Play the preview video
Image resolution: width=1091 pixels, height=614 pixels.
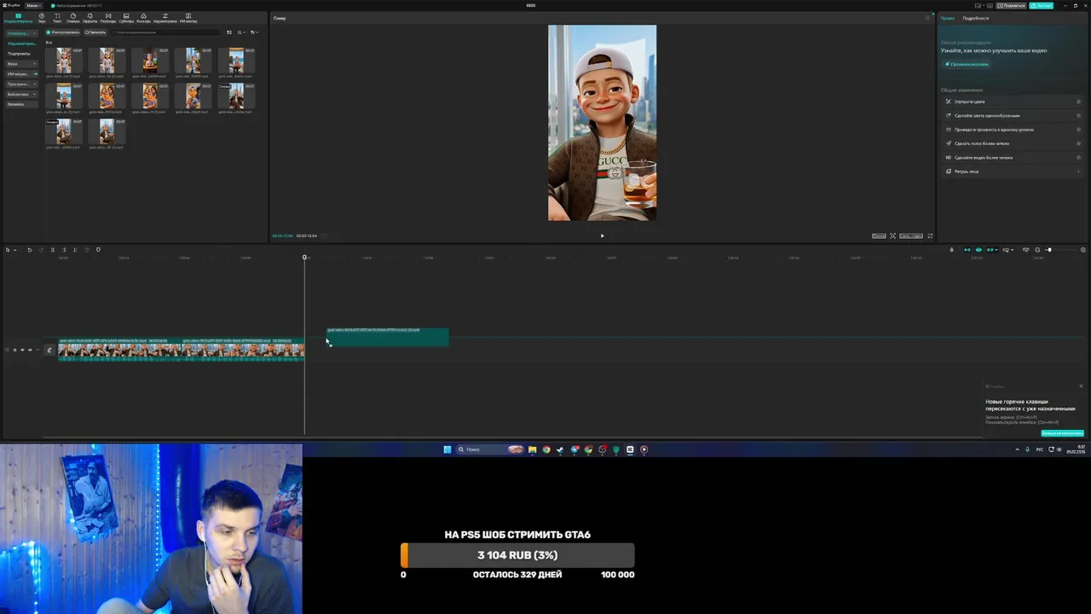[x=602, y=235]
